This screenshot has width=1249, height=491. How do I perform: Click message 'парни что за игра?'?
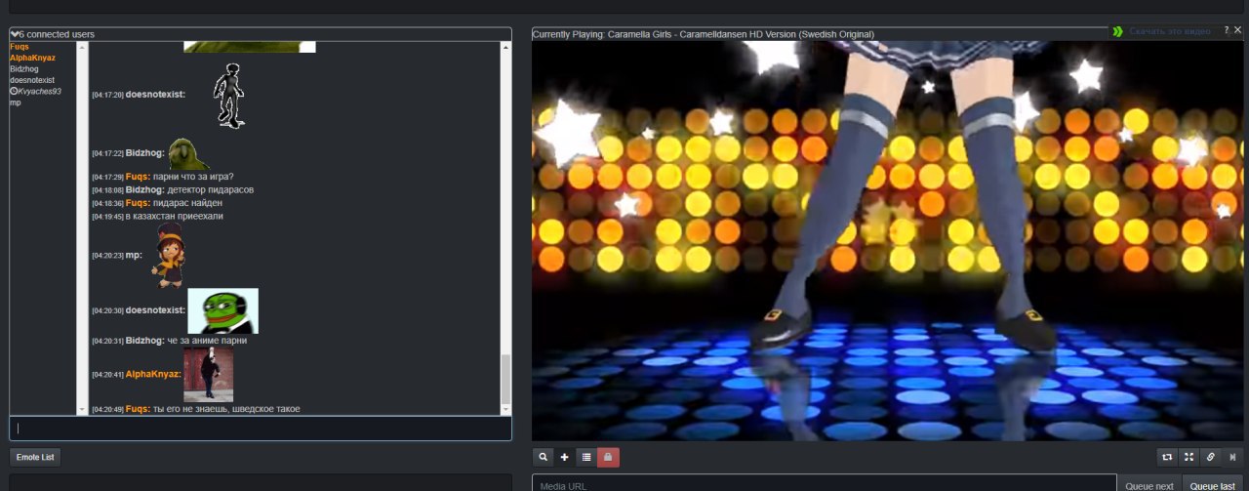pyautogui.click(x=193, y=177)
